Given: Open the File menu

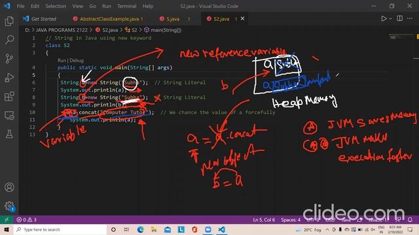Looking at the screenshot, I should 20,6.
